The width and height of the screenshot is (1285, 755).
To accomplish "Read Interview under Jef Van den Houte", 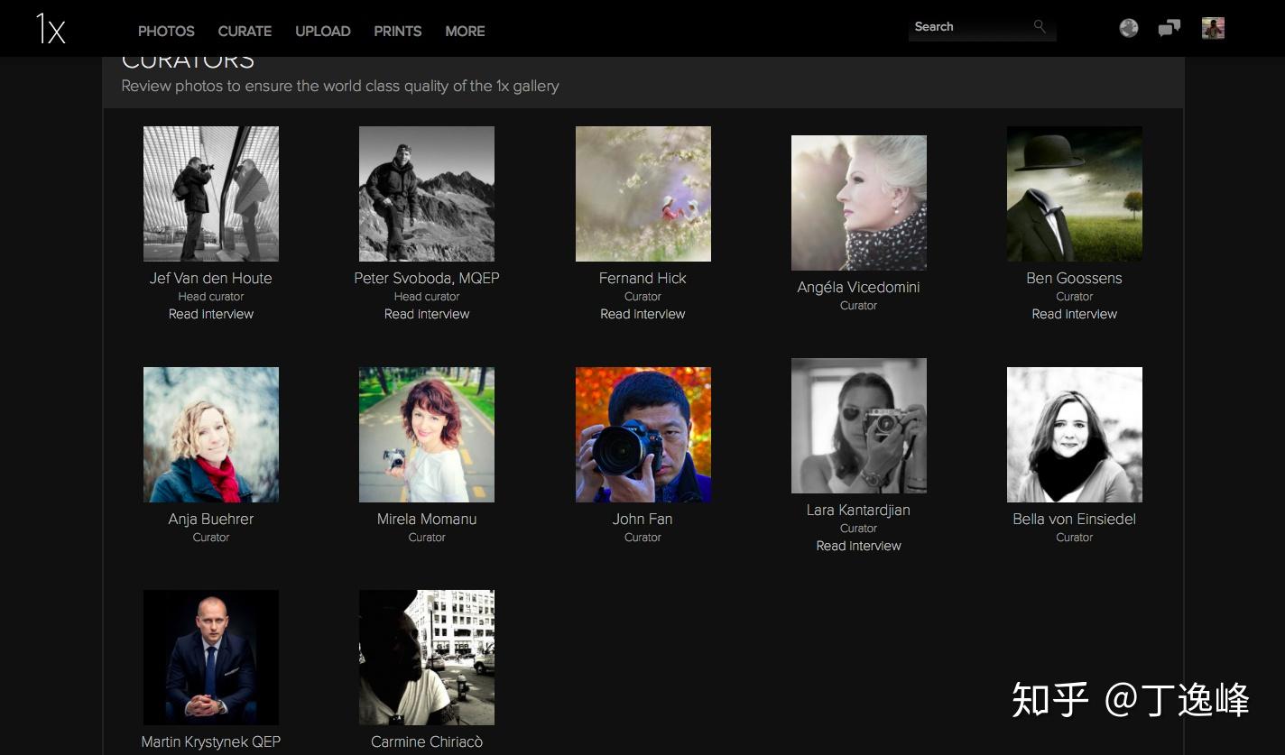I will [x=211, y=314].
